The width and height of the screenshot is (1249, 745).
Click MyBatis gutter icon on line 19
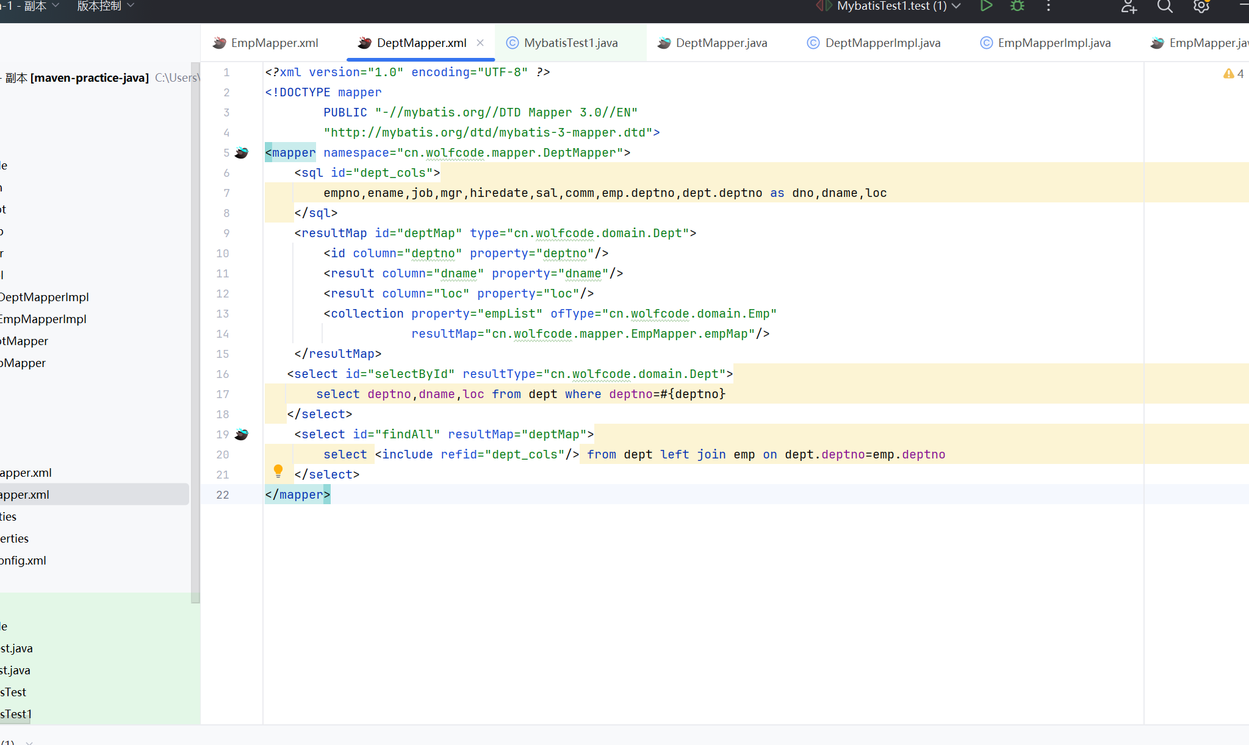[242, 434]
